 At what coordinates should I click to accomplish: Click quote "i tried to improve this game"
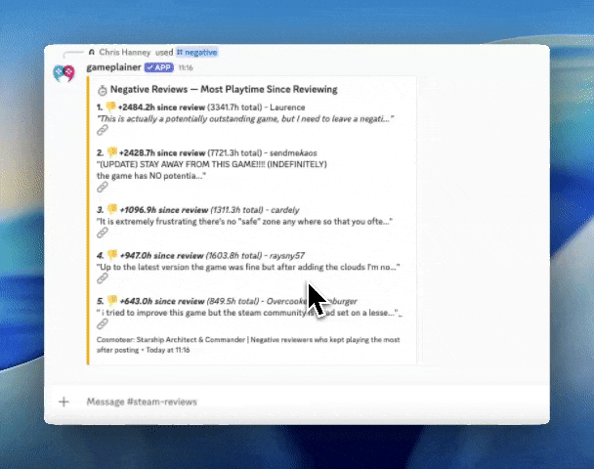tap(249, 313)
